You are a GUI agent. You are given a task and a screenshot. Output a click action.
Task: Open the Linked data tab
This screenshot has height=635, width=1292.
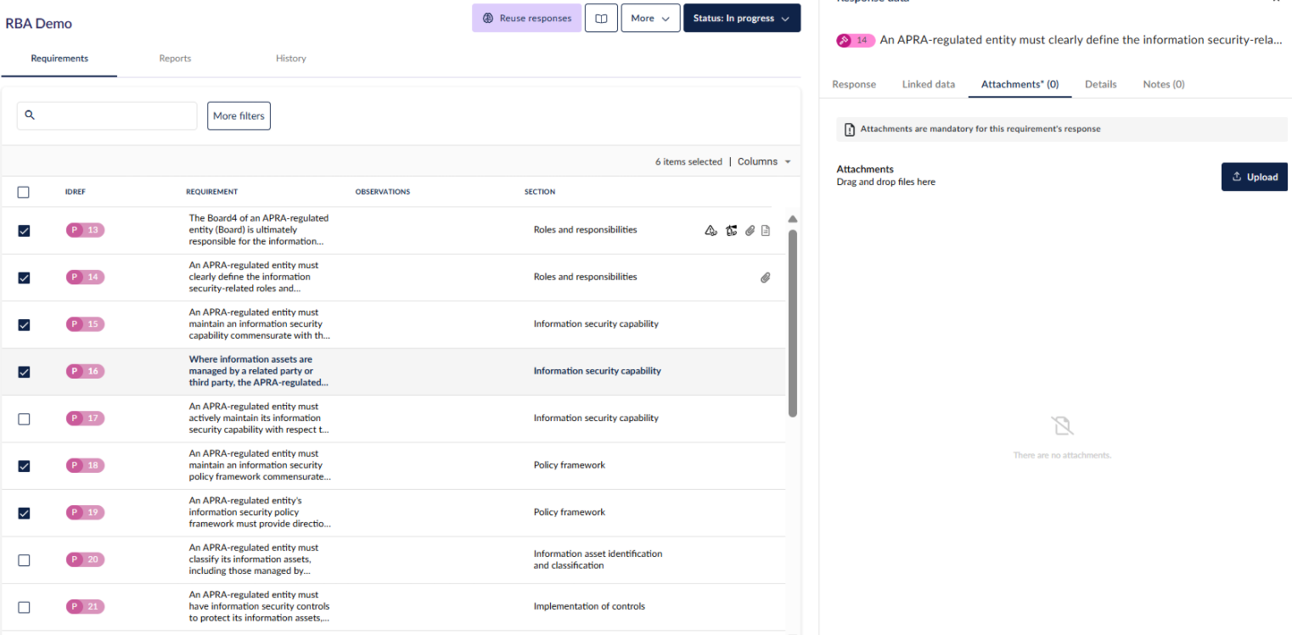point(929,84)
